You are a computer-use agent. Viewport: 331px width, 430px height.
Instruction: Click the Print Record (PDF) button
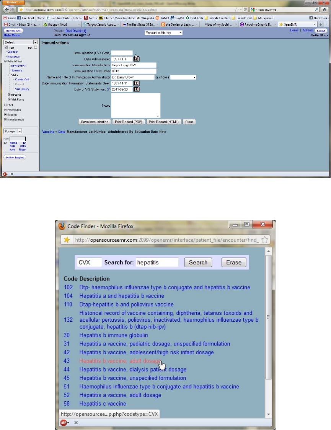coord(129,122)
